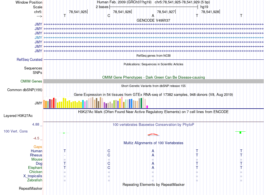
Task: Click the 2 bases scale text
Action: [102, 7]
